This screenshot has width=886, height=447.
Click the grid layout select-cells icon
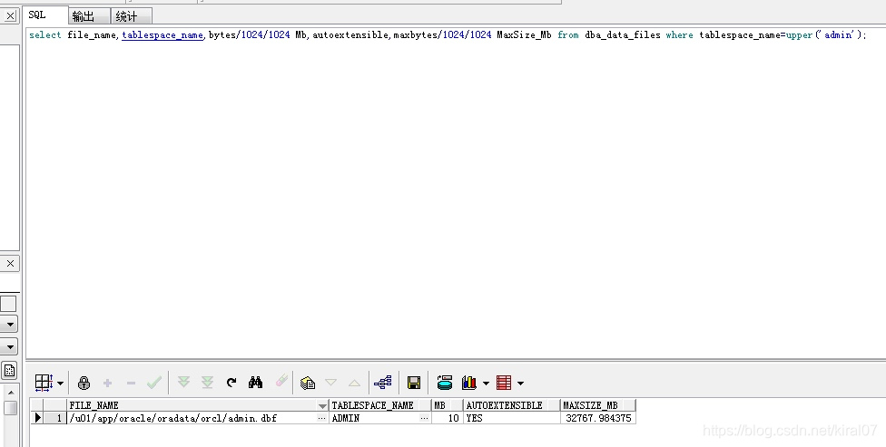pyautogui.click(x=44, y=383)
